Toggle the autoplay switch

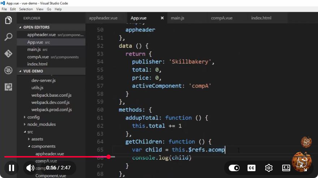234,168
